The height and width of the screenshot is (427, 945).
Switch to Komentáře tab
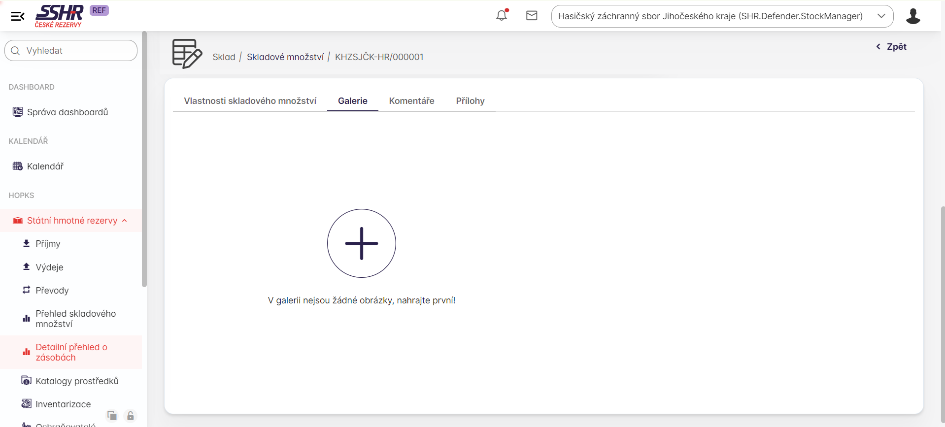(411, 101)
